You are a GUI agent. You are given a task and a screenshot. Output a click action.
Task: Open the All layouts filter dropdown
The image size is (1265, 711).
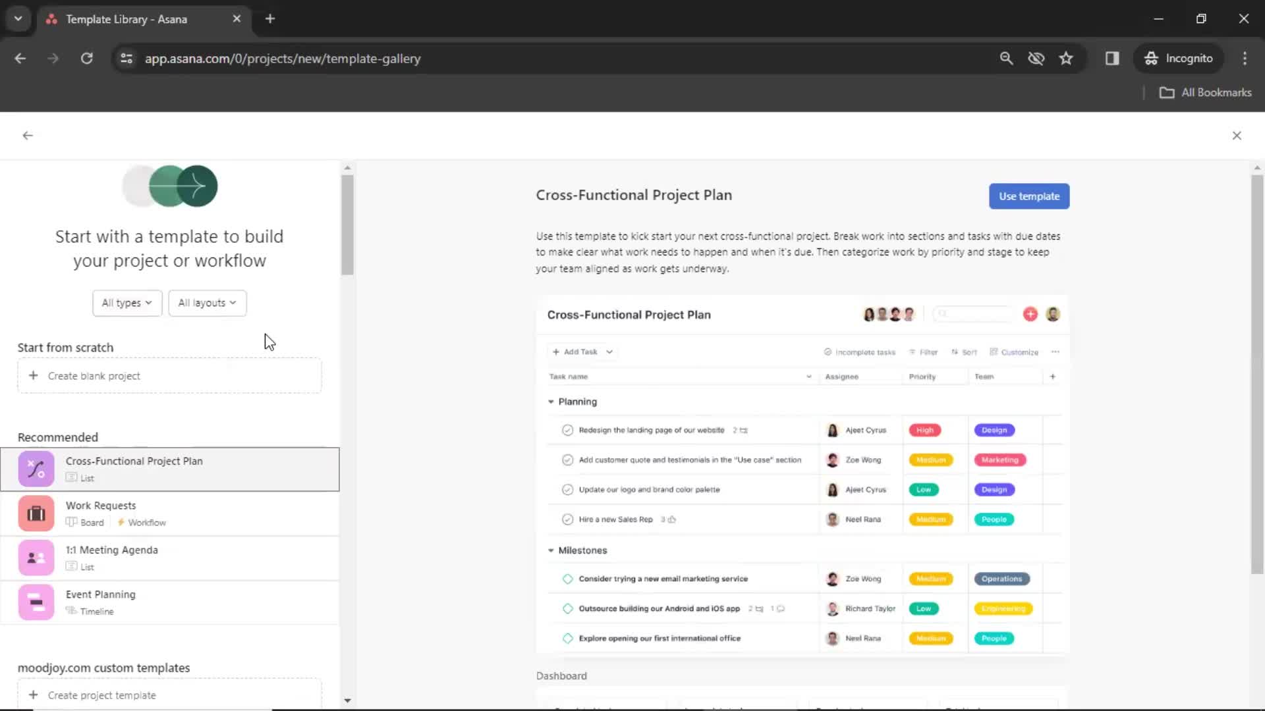pyautogui.click(x=207, y=303)
